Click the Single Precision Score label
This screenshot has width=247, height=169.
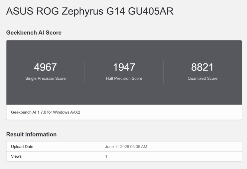coord(46,78)
